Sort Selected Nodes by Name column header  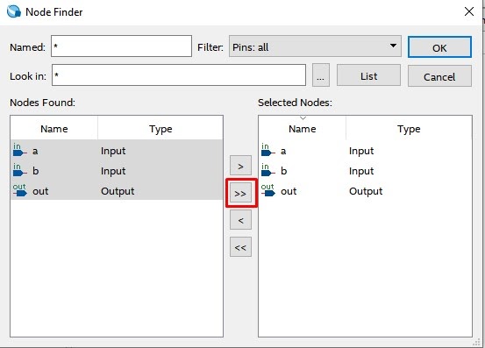tap(303, 128)
